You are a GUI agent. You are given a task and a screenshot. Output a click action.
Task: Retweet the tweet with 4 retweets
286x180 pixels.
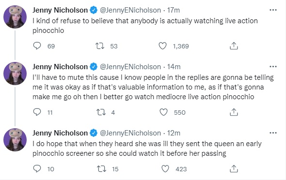click(101, 112)
